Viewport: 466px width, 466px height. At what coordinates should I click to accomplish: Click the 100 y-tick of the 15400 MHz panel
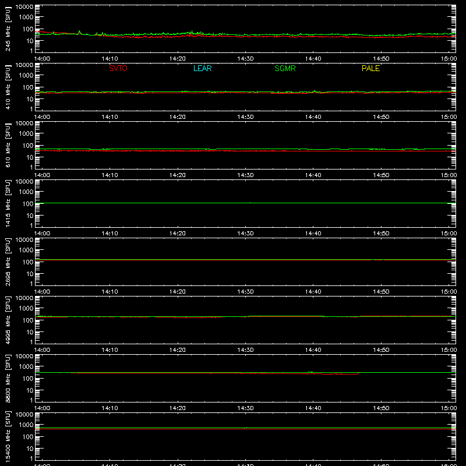pos(28,437)
